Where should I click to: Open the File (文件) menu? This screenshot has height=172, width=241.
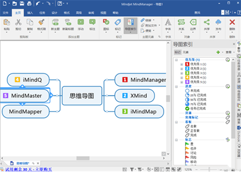coord(5,13)
